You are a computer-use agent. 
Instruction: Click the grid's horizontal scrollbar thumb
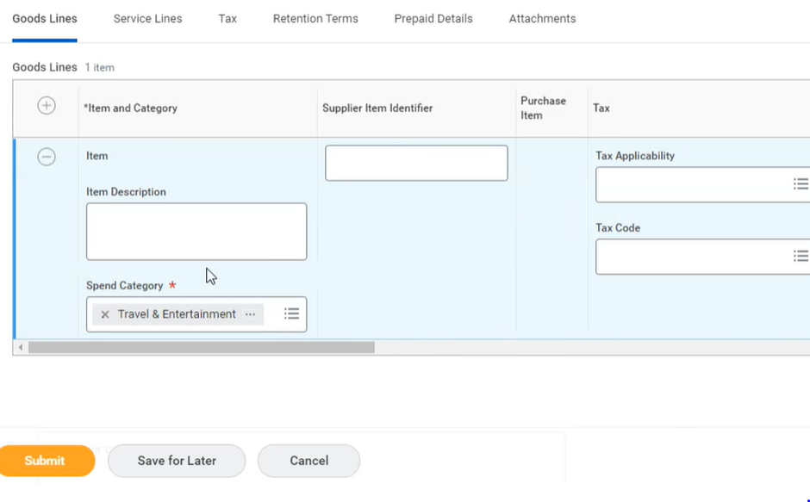pyautogui.click(x=202, y=348)
